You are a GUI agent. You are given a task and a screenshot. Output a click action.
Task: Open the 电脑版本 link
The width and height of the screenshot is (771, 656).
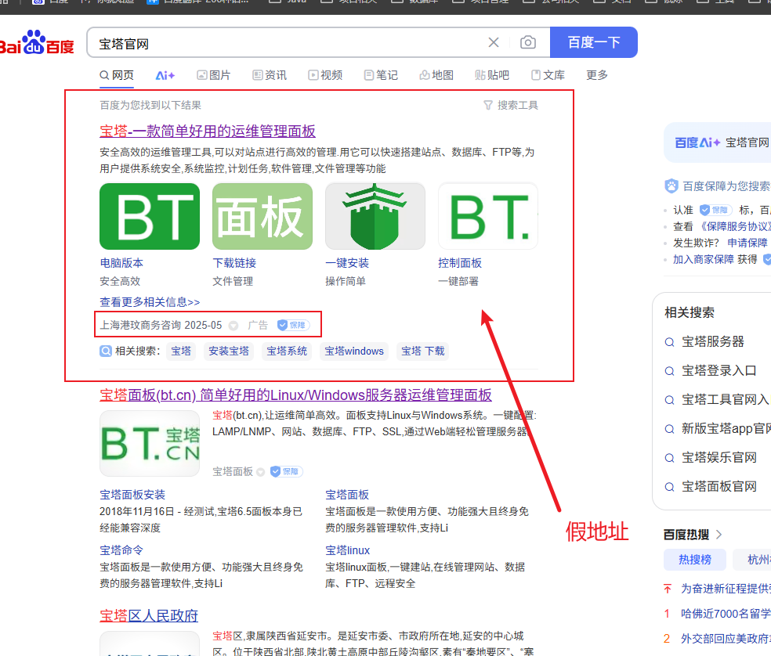click(121, 263)
